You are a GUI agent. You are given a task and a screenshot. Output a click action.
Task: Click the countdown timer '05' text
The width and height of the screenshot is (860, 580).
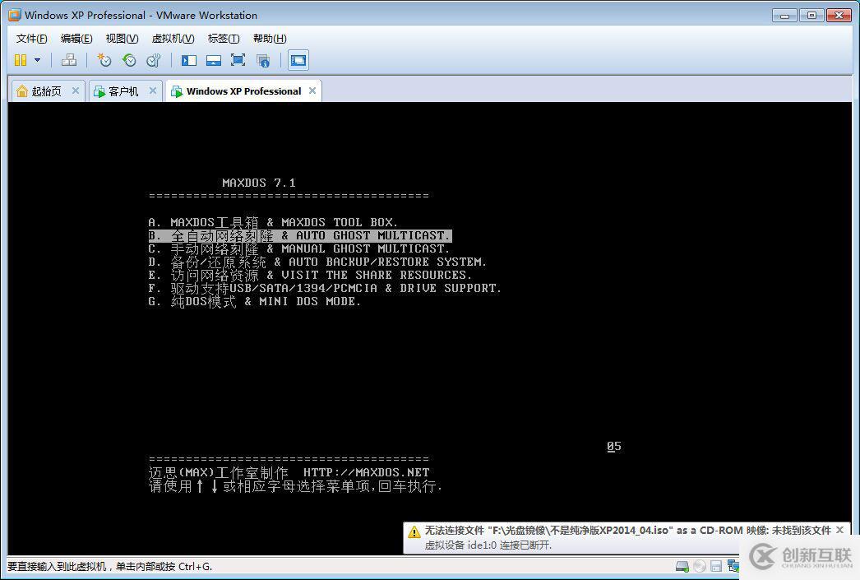(x=614, y=446)
